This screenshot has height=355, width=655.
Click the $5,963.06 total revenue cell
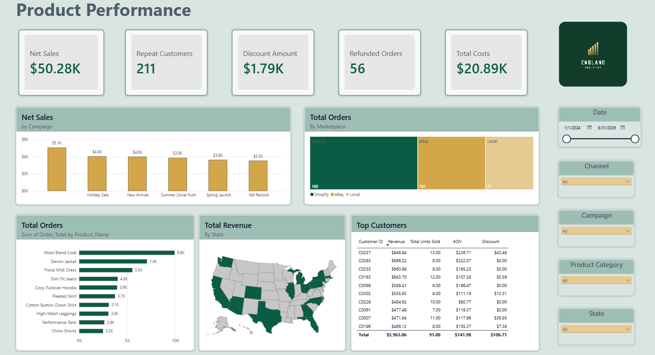396,335
